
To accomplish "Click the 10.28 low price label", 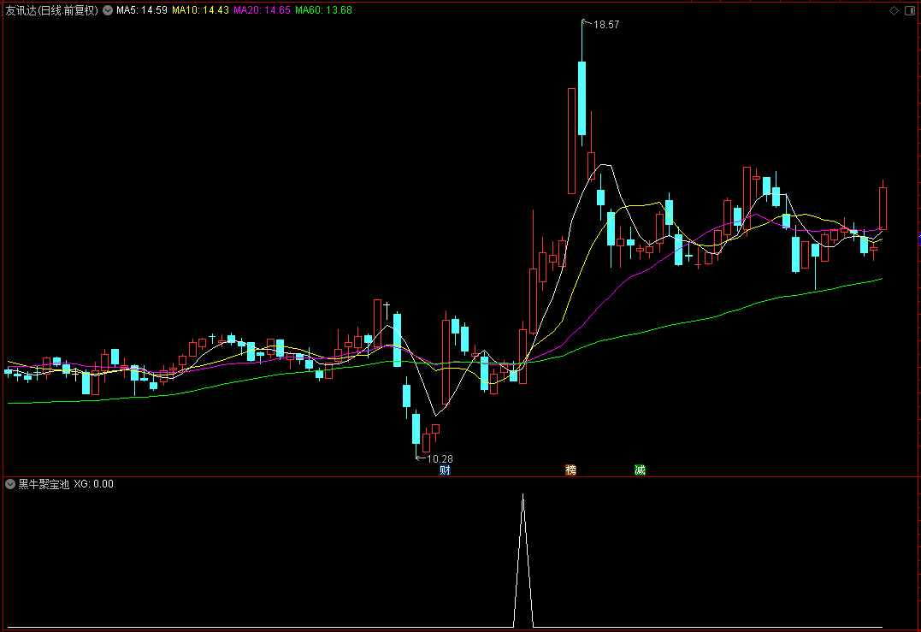I will click(x=440, y=458).
